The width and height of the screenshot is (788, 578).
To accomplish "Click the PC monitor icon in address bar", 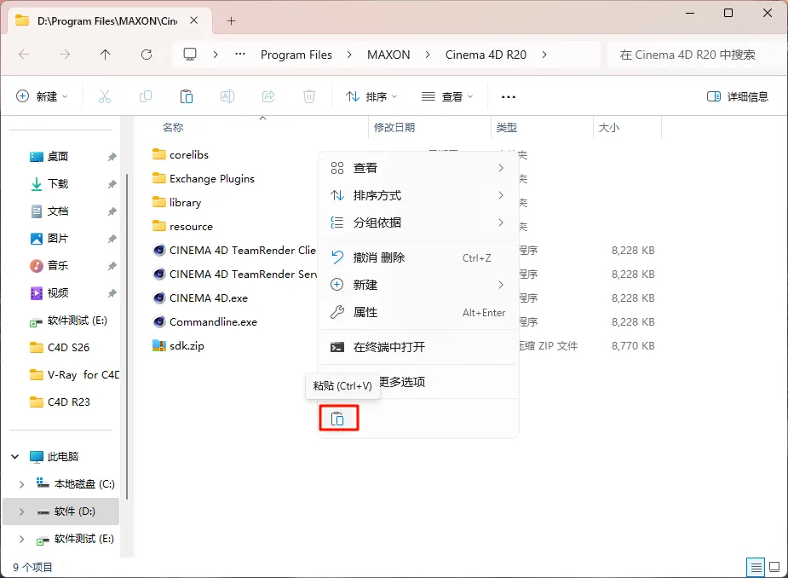I will coord(190,55).
